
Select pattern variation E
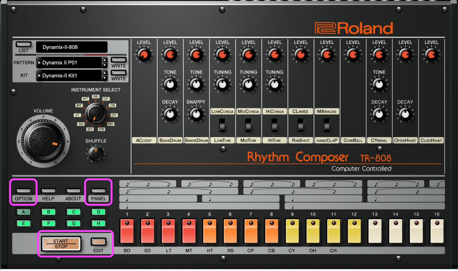[x=23, y=224]
